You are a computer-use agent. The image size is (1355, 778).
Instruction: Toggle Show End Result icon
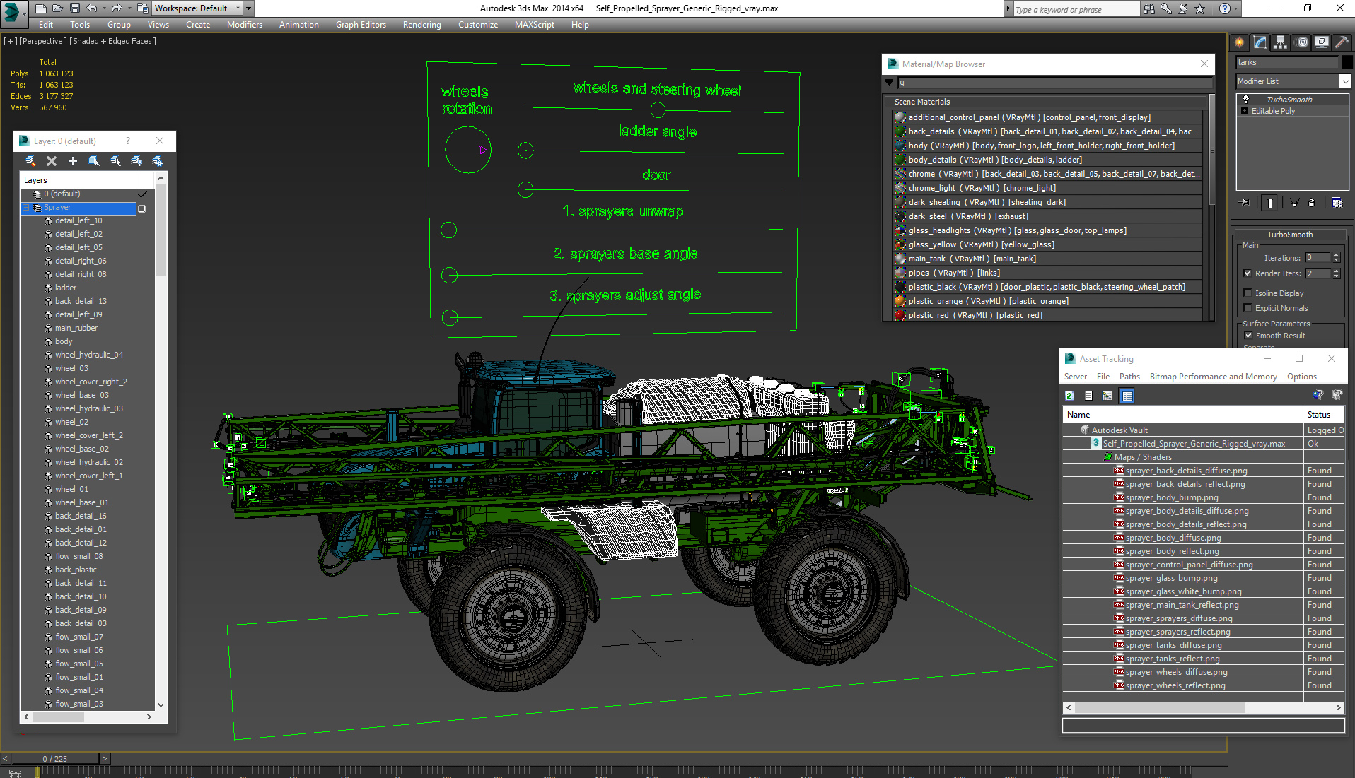click(x=1270, y=202)
